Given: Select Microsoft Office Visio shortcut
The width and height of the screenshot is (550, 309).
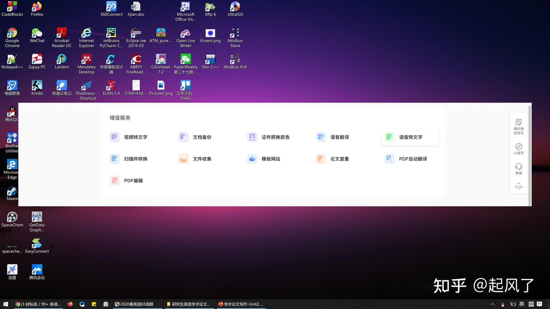Looking at the screenshot, I should [186, 11].
